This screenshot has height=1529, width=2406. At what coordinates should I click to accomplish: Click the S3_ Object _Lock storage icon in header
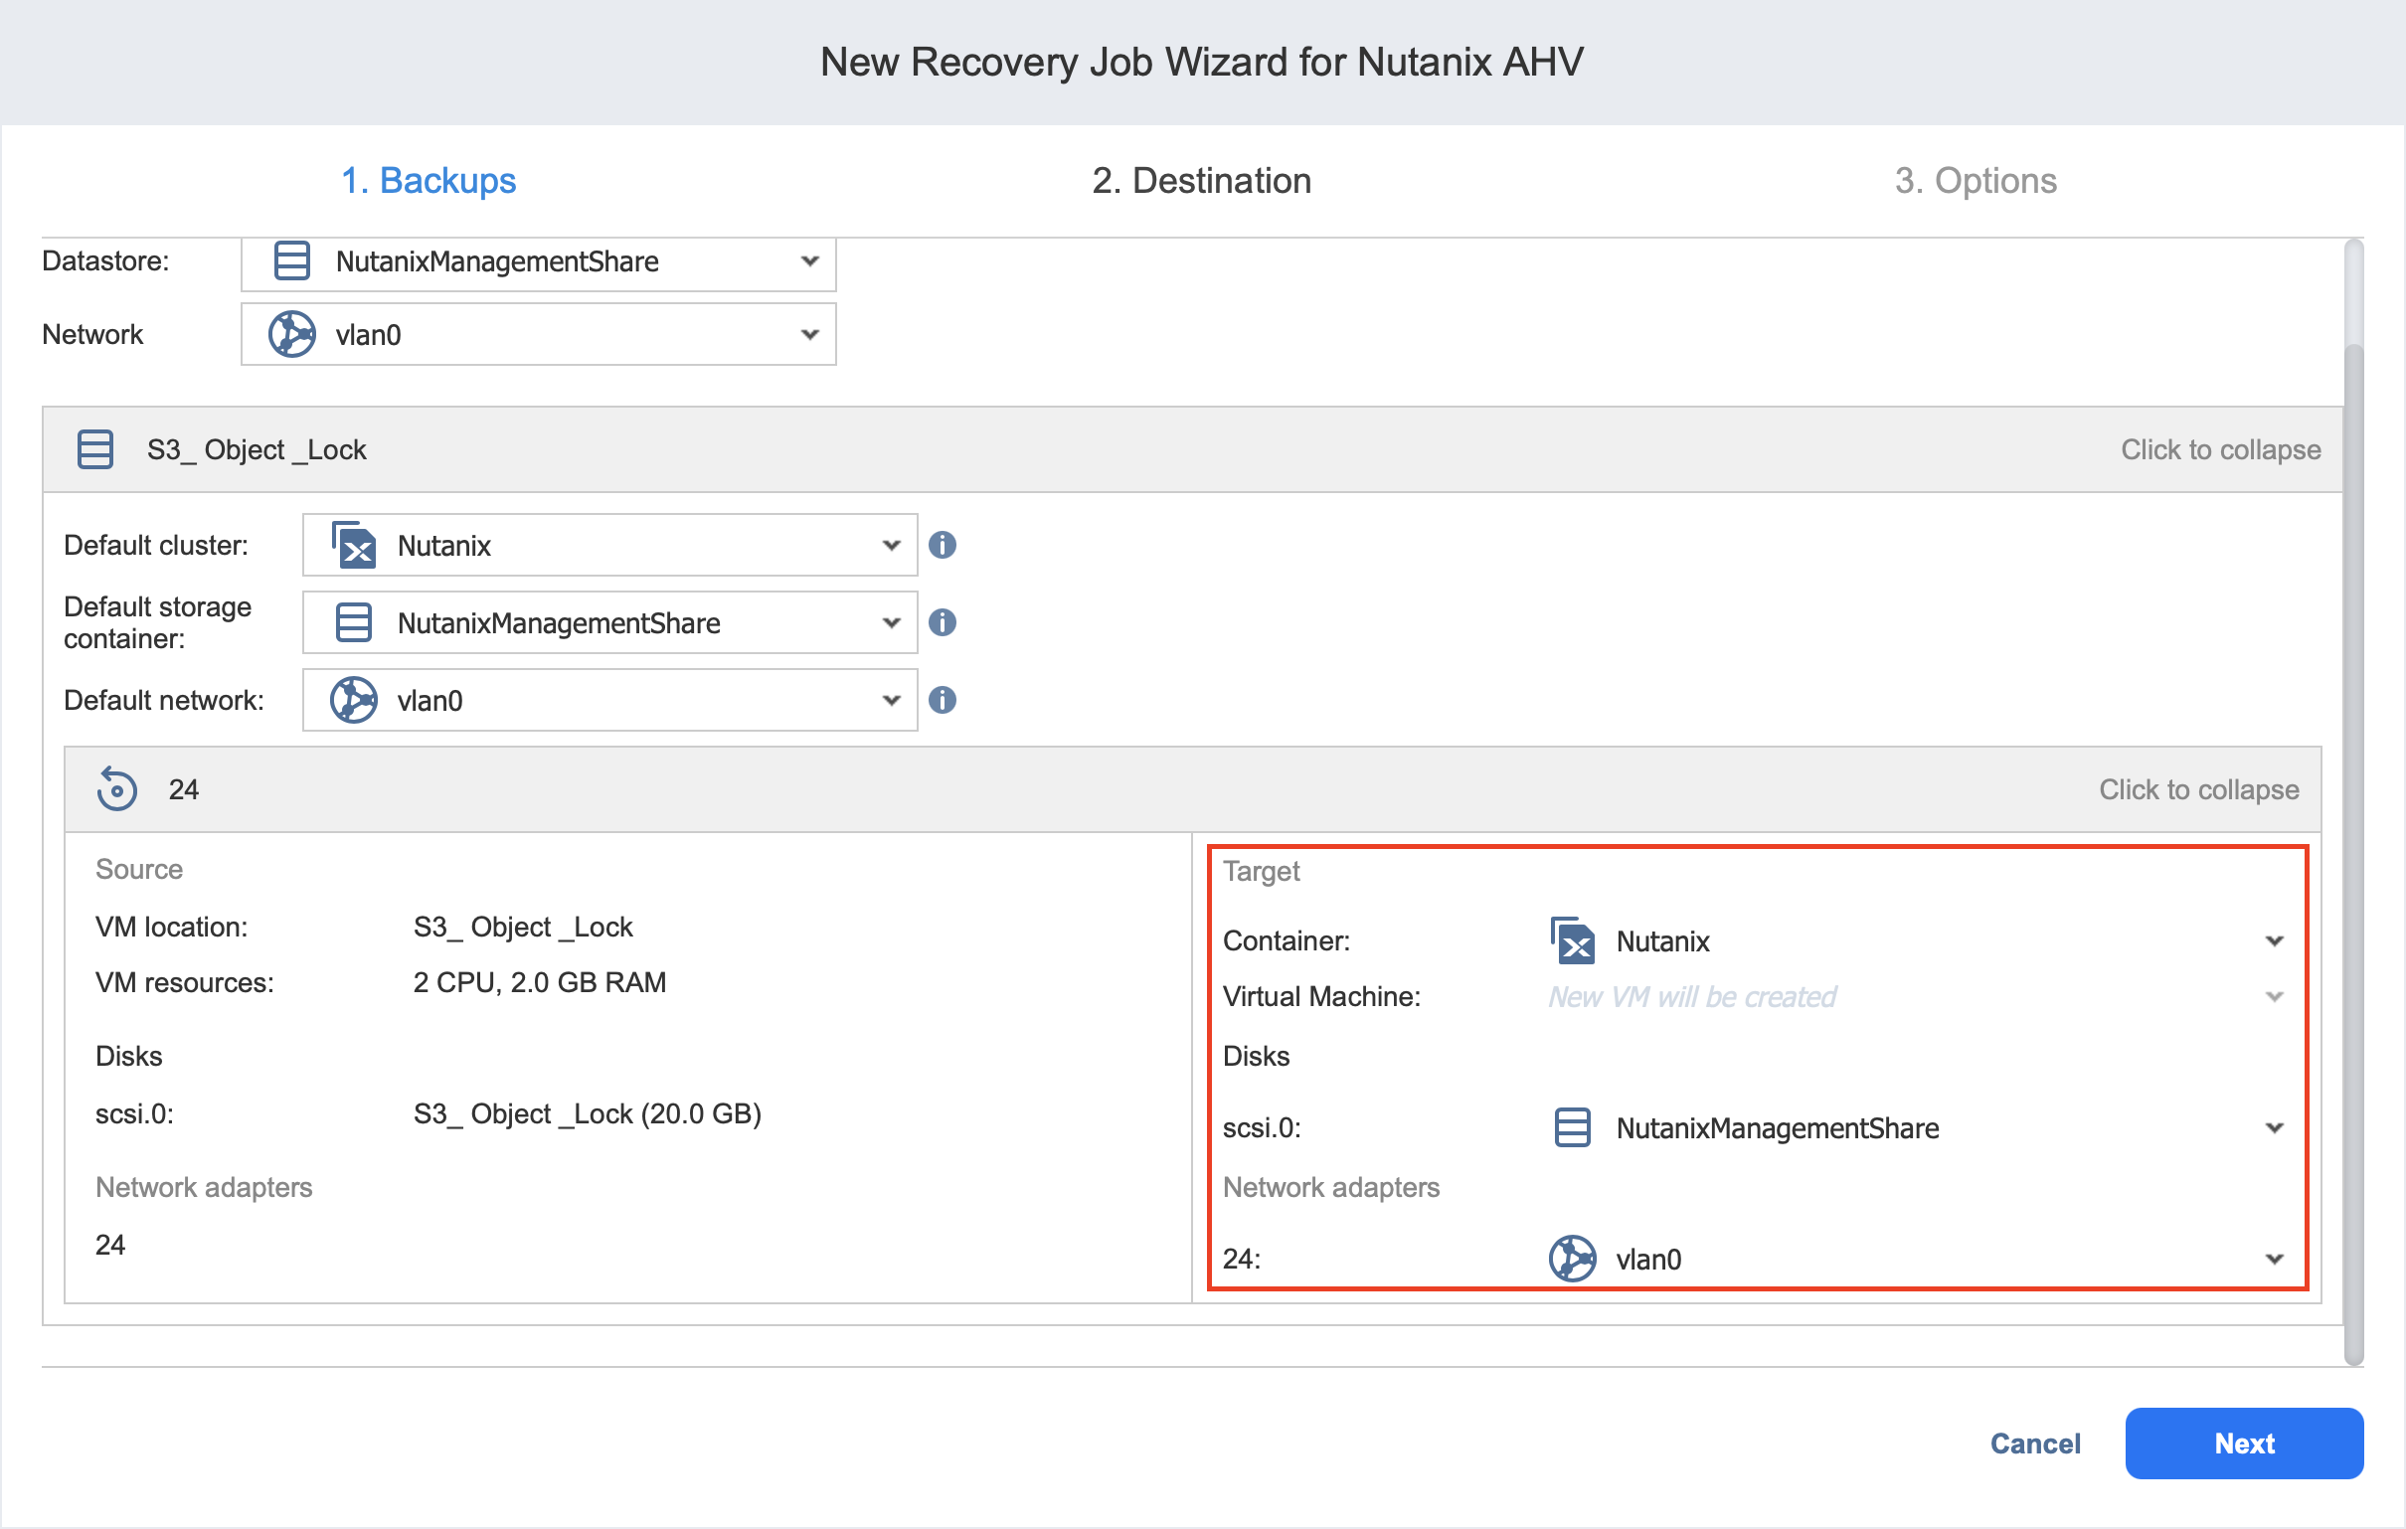click(x=95, y=449)
